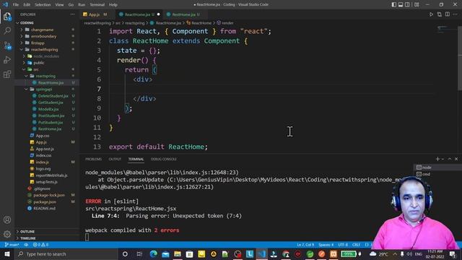Switch to the Output panel tab
The height and width of the screenshot is (260, 462).
tap(115, 159)
